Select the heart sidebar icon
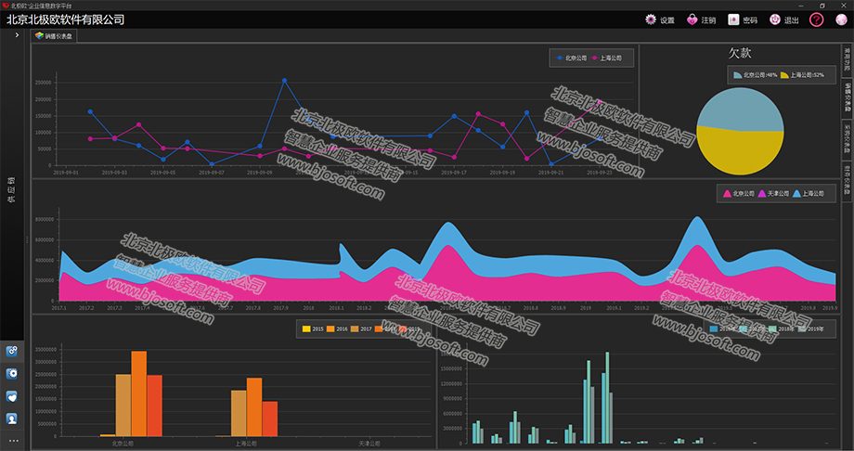This screenshot has height=451, width=854. (x=11, y=396)
